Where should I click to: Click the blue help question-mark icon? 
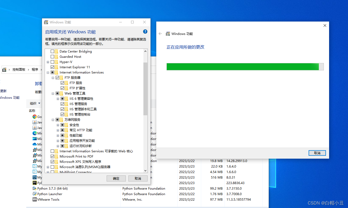(145, 32)
